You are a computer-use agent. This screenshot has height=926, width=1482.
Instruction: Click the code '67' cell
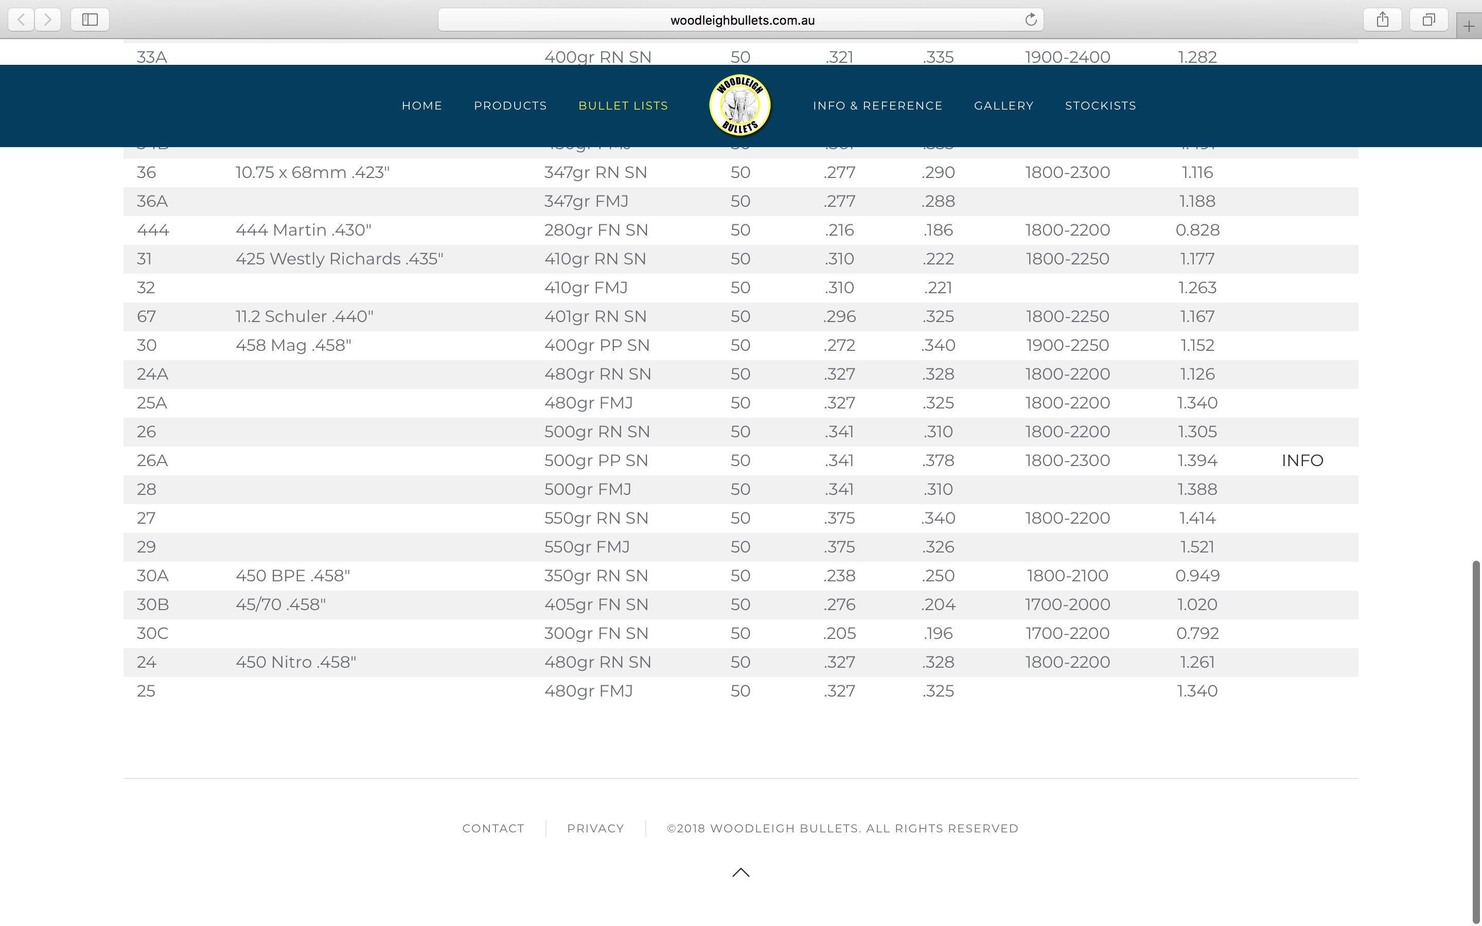pos(146,316)
